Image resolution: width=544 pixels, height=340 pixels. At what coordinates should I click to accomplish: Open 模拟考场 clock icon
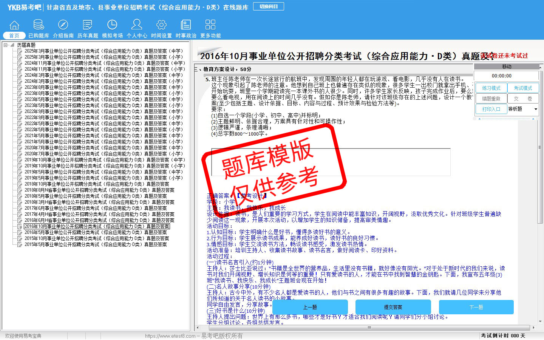pyautogui.click(x=112, y=26)
